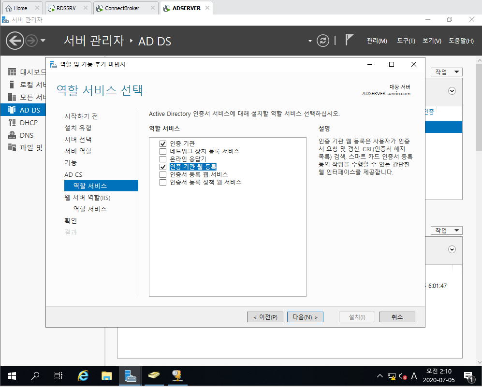The width and height of the screenshot is (482, 387).
Task: Toggle the 인증 기관 checkbox
Action: click(x=163, y=143)
